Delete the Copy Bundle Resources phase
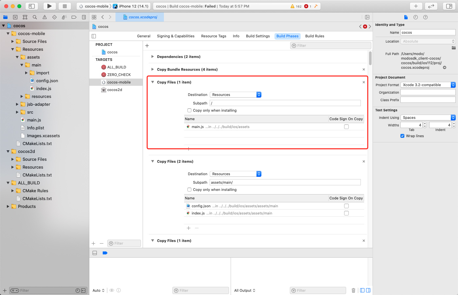 pos(364,69)
